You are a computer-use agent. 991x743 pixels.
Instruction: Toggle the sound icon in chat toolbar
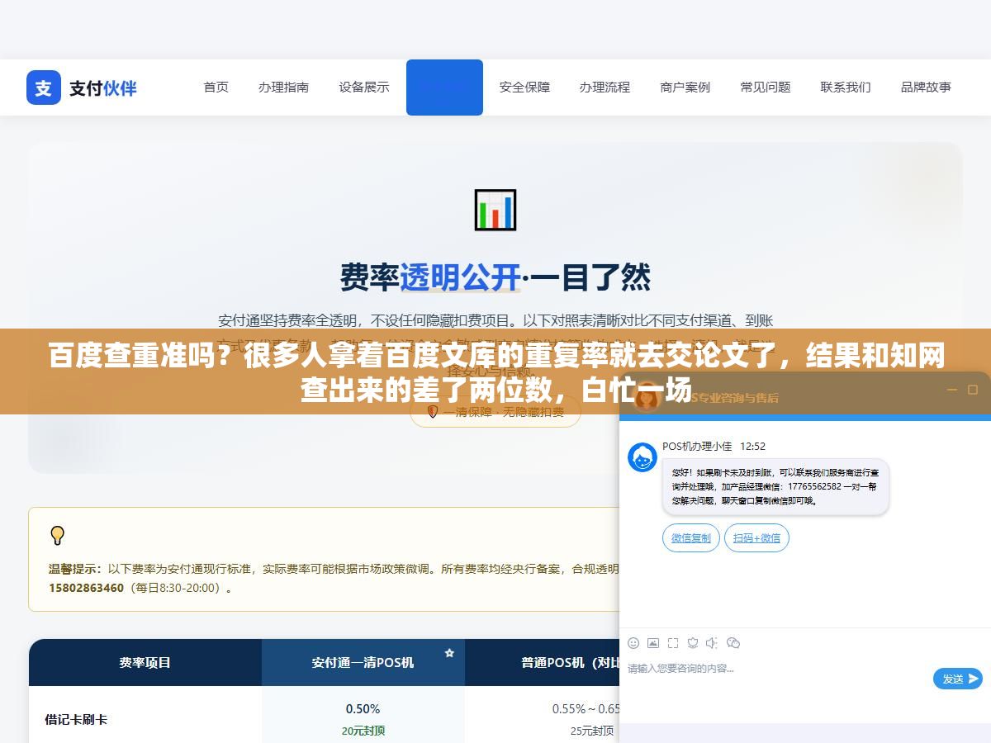(713, 642)
